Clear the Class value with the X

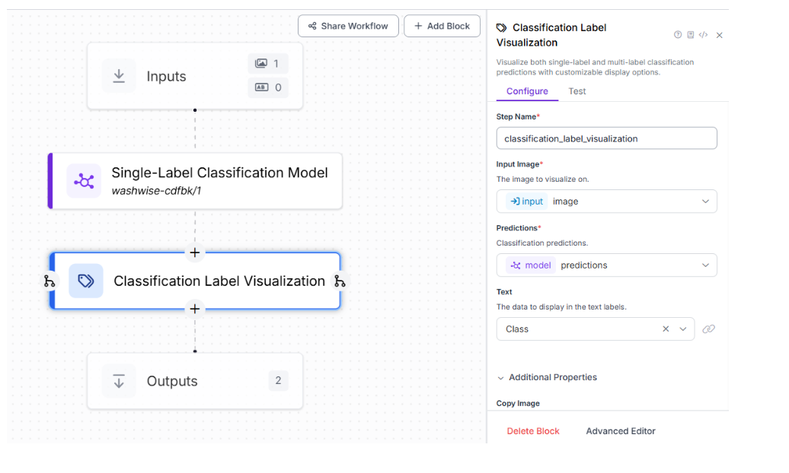666,329
